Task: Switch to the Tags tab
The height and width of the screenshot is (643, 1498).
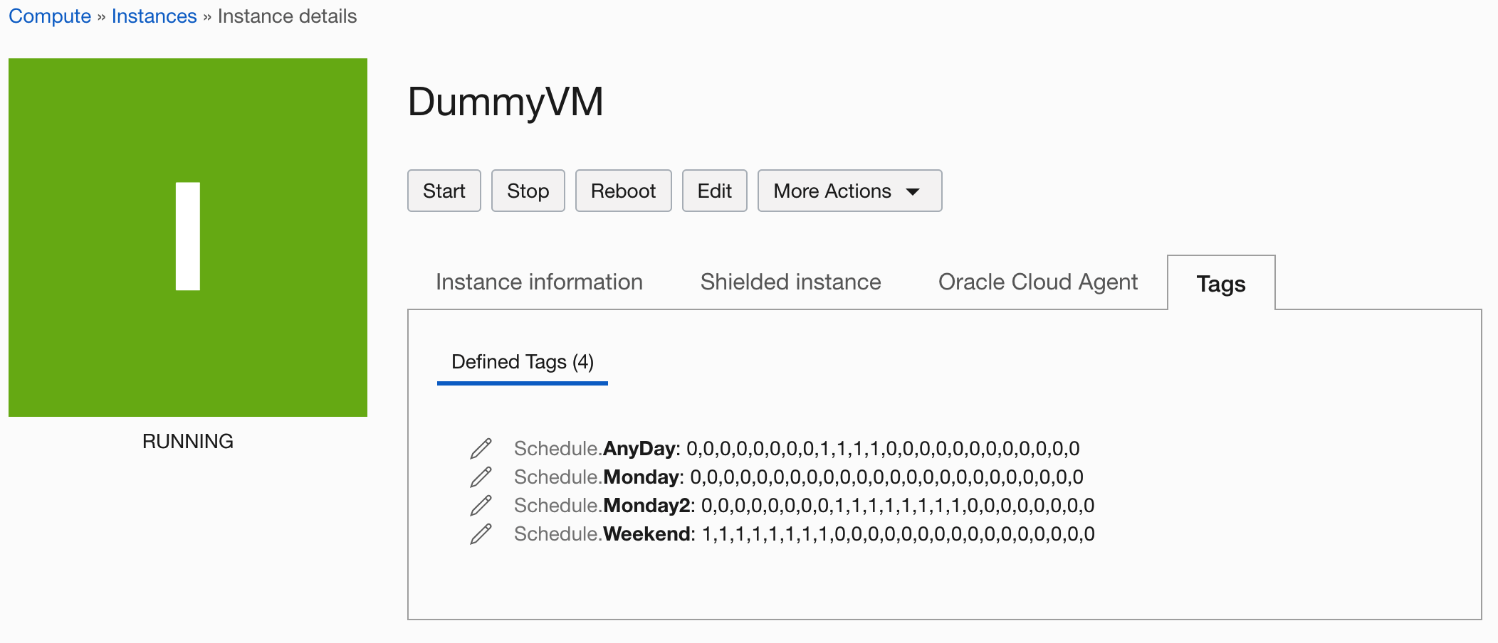Action: [x=1220, y=284]
